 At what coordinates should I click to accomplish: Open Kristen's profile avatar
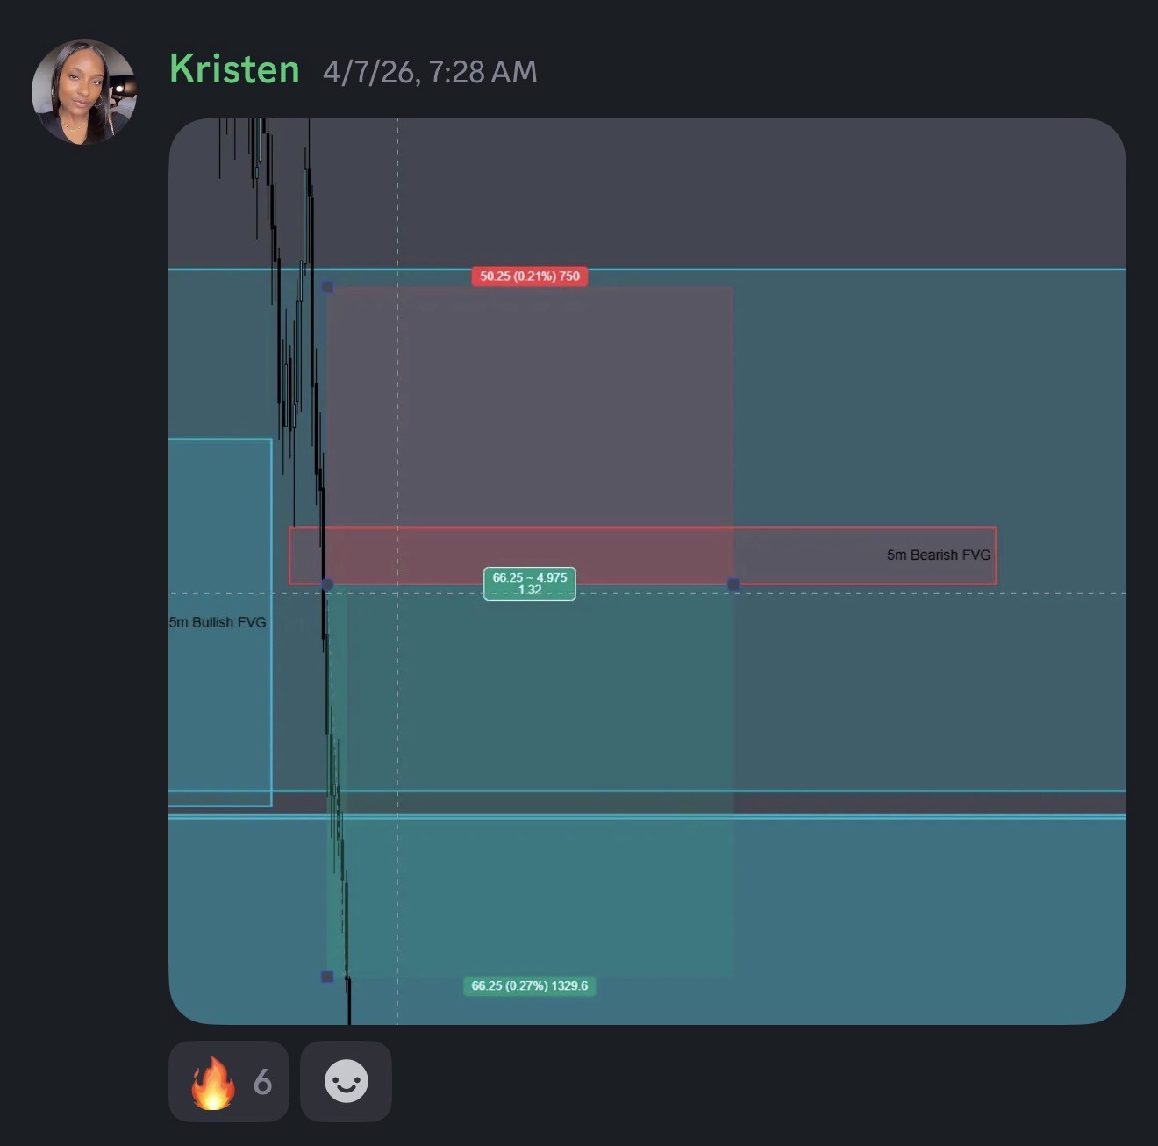84,92
